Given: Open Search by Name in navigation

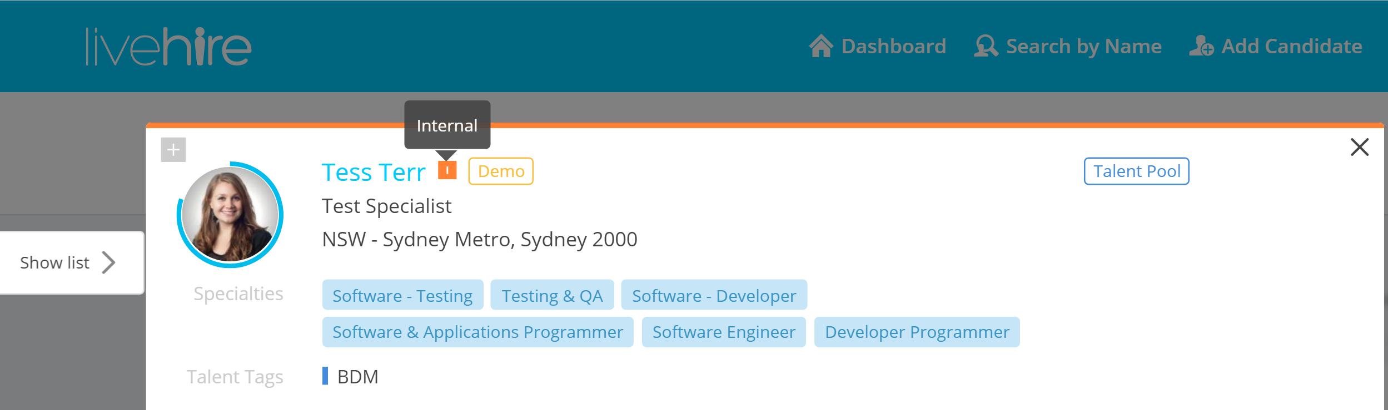Looking at the screenshot, I should tap(1083, 46).
